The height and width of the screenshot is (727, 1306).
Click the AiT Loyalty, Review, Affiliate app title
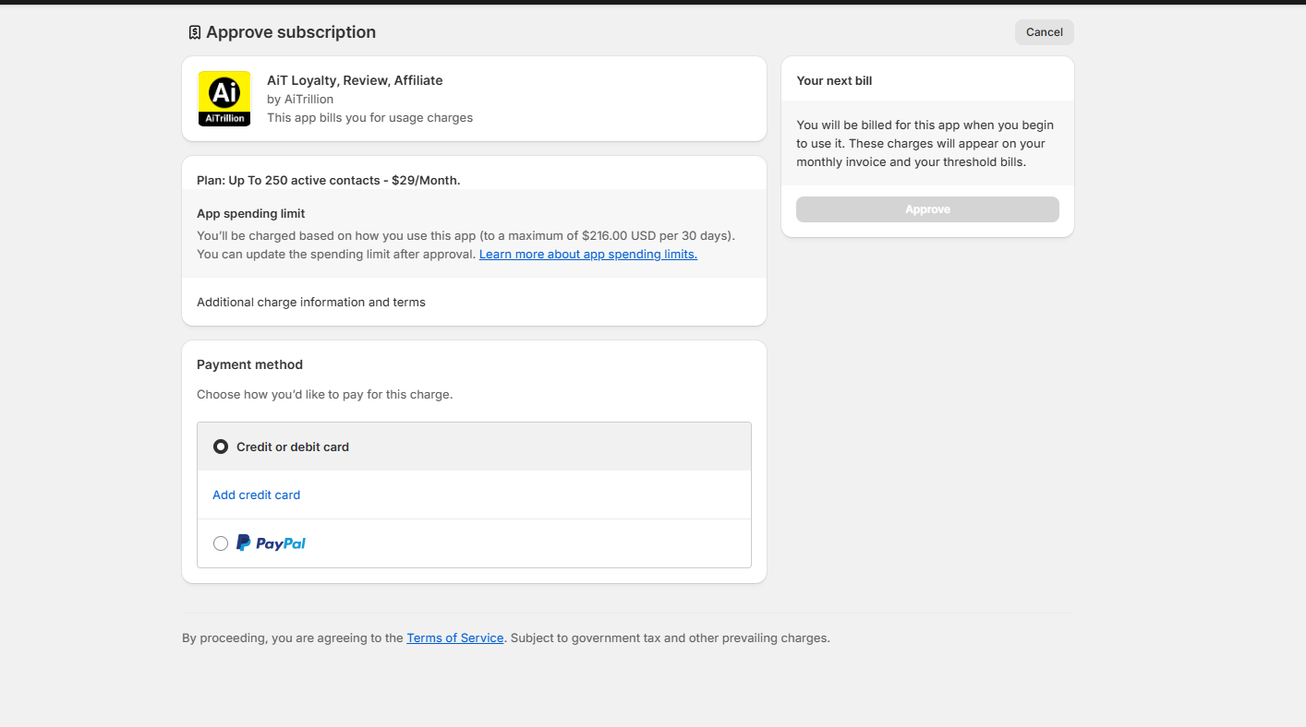pyautogui.click(x=355, y=80)
